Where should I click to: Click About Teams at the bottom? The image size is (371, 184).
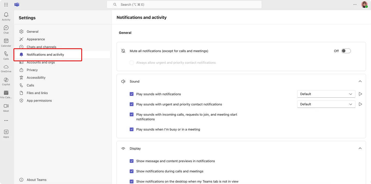click(x=36, y=180)
